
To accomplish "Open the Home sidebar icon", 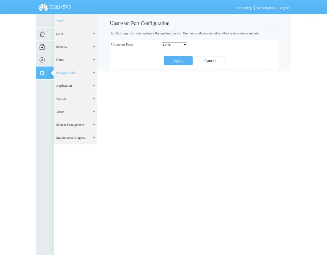I will coord(42,34).
